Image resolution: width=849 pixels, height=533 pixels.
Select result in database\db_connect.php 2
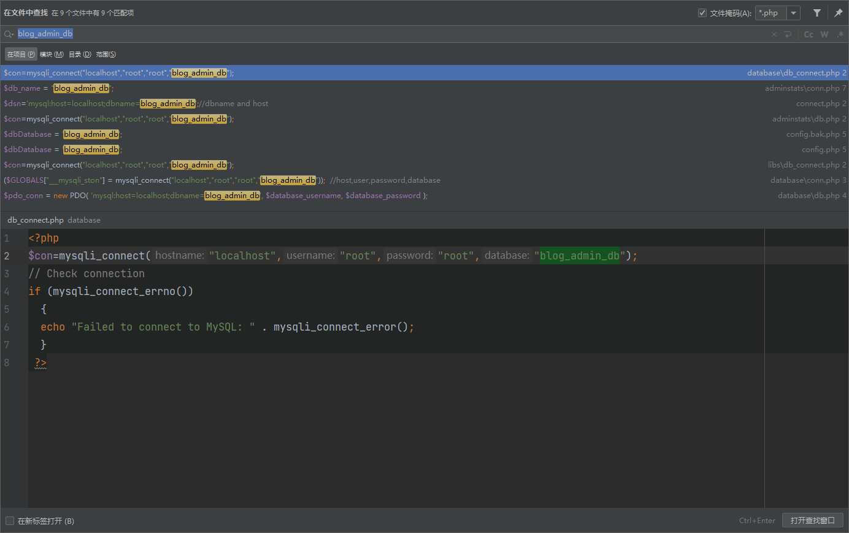tap(424, 73)
